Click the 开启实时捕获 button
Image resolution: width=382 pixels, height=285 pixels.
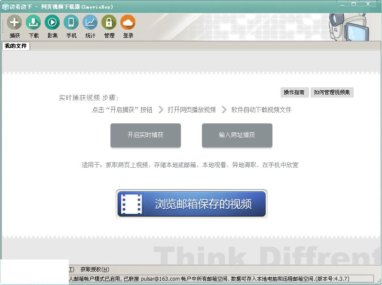(x=145, y=135)
